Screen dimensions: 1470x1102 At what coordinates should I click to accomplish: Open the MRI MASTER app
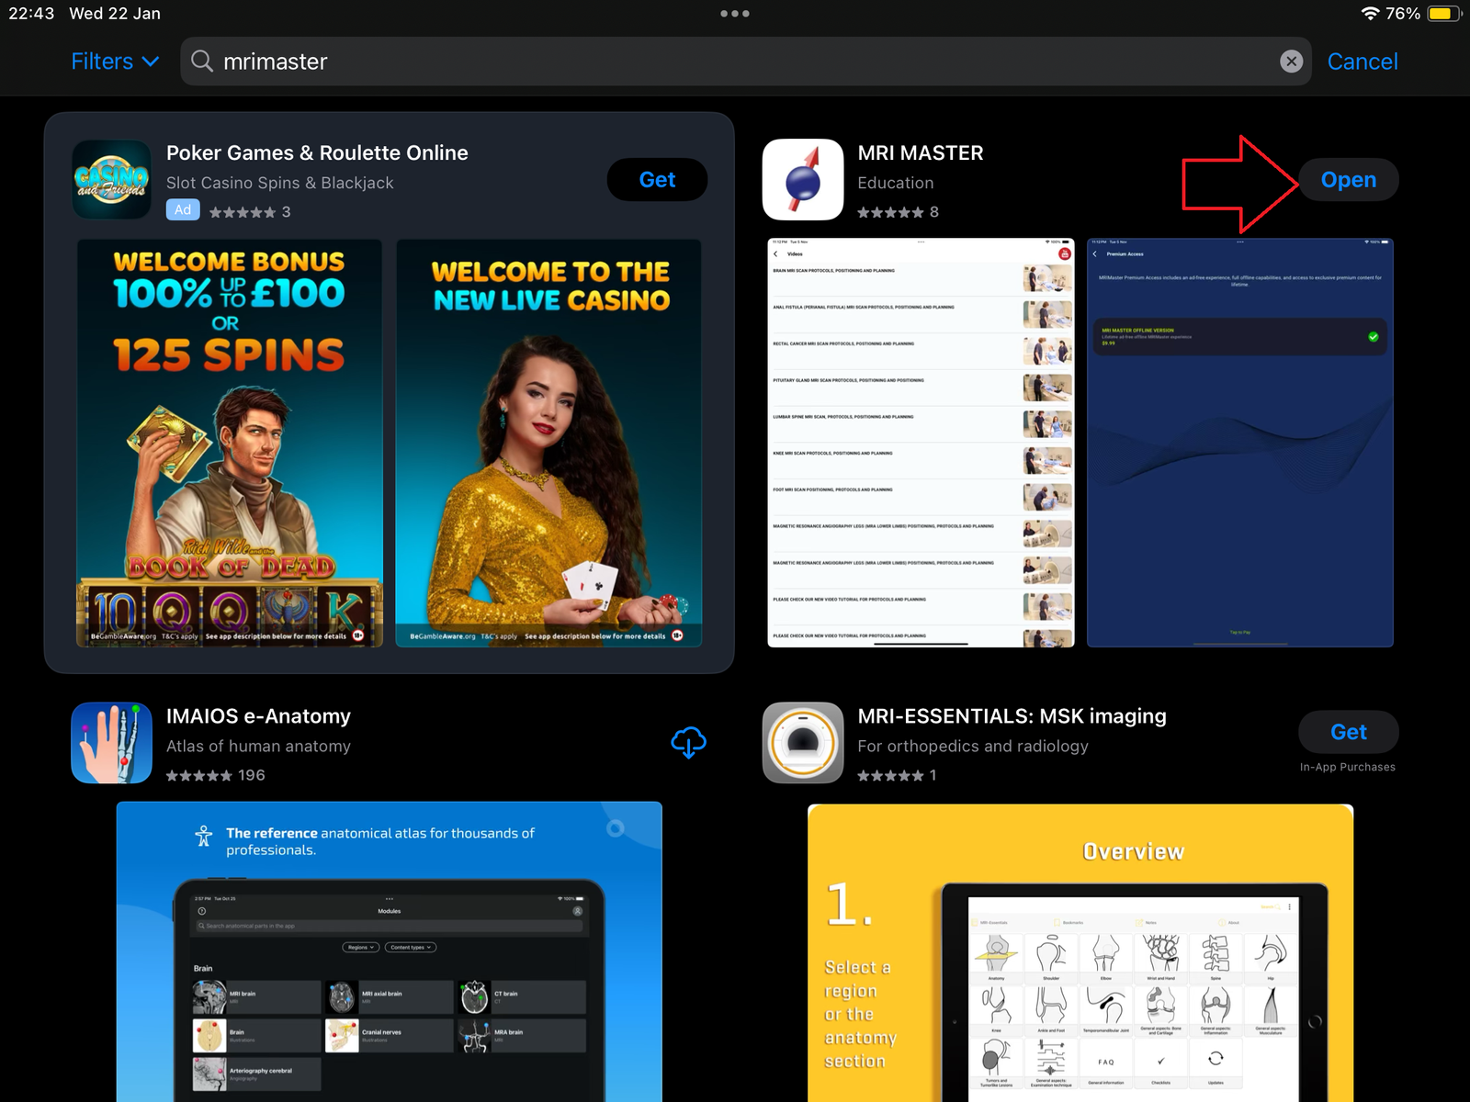click(1348, 180)
